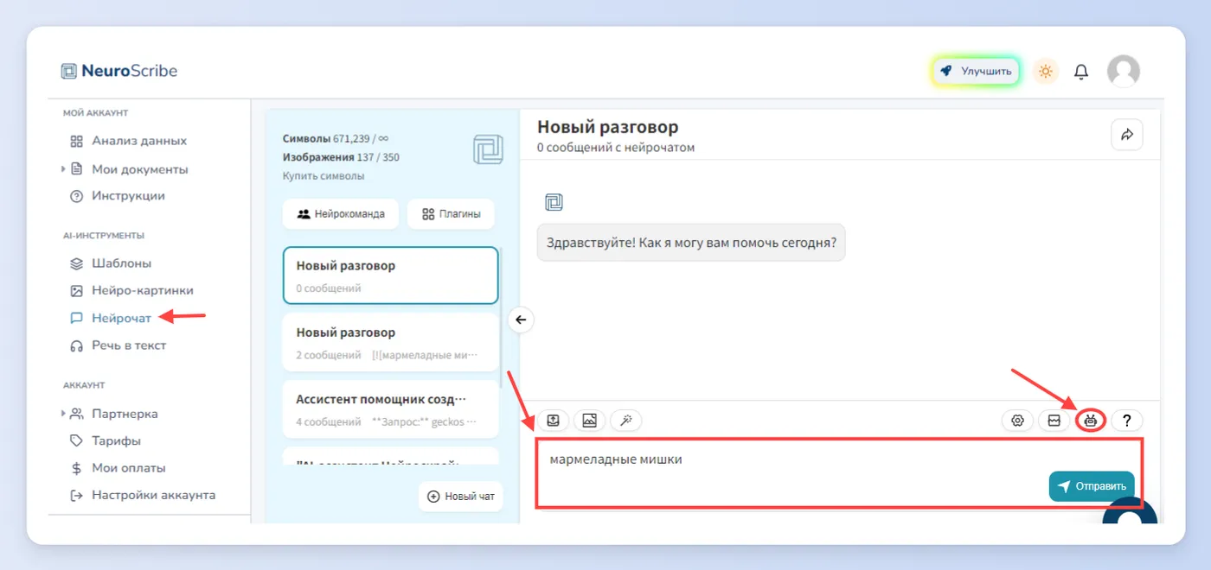Click Купить символы link

click(x=324, y=176)
